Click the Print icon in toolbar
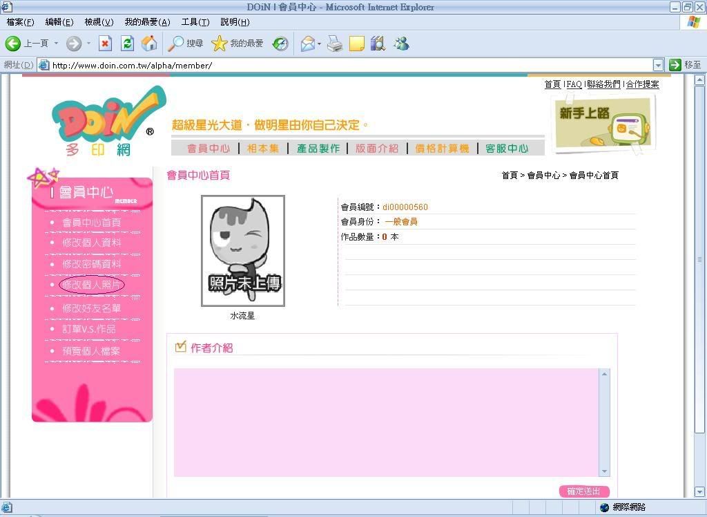The width and height of the screenshot is (707, 517). click(x=335, y=44)
